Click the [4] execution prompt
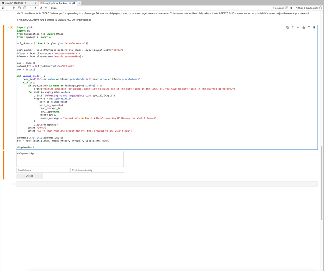The width and height of the screenshot is (324, 271). click(x=11, y=27)
